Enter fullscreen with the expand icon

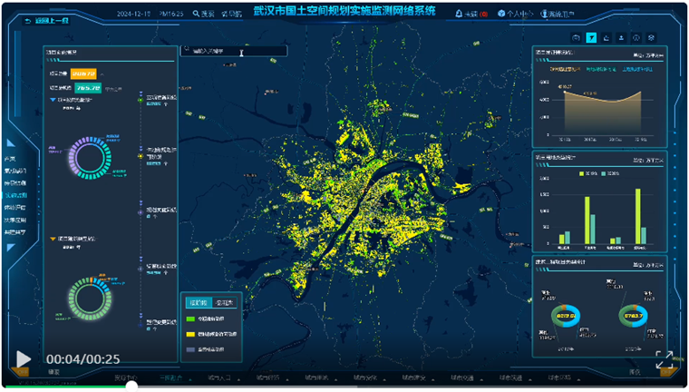click(665, 359)
